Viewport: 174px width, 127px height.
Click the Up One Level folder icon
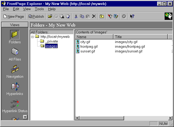click(x=102, y=16)
